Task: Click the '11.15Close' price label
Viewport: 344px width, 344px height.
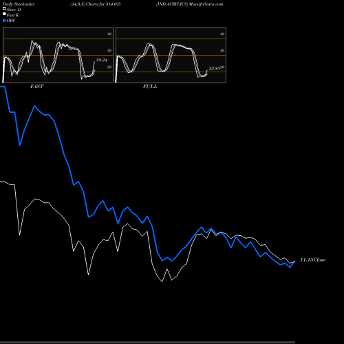Action: 313,260
